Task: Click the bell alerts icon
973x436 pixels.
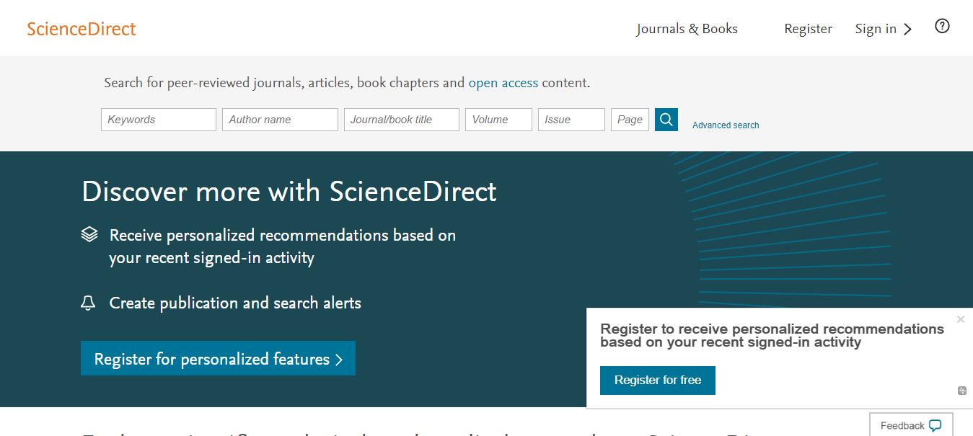Action: coord(88,303)
